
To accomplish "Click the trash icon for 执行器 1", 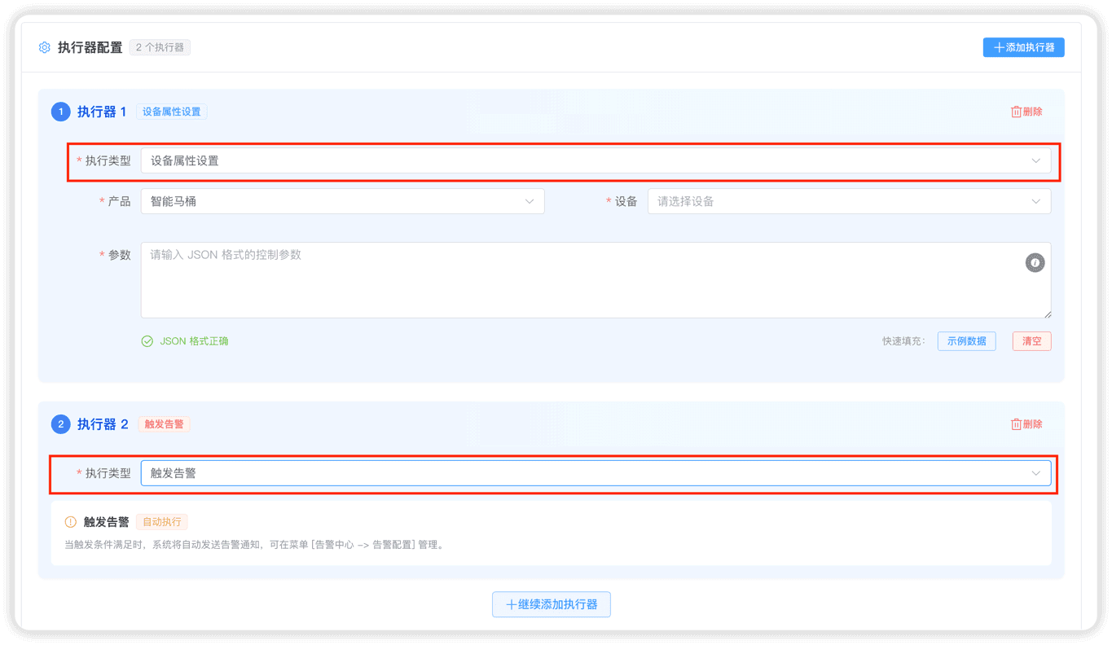I will click(x=1016, y=112).
